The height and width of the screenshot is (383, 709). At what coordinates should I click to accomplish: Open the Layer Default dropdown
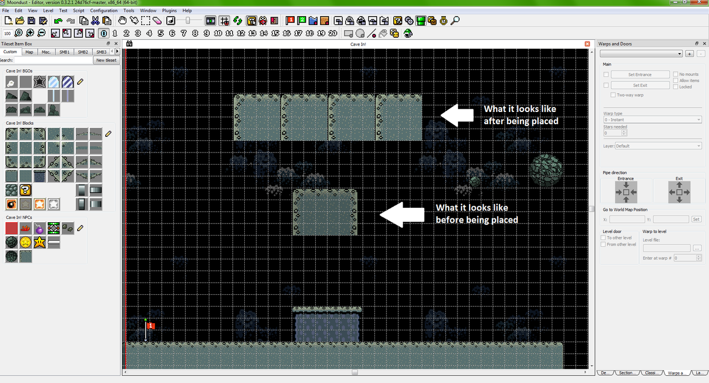659,146
